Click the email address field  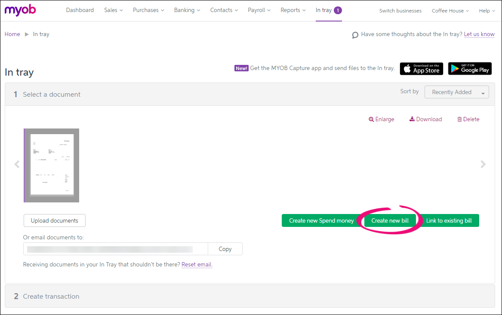click(x=115, y=249)
